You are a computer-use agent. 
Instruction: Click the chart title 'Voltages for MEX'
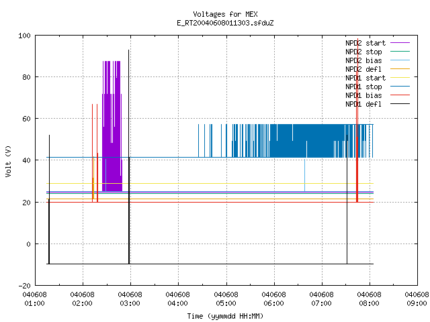click(225, 14)
